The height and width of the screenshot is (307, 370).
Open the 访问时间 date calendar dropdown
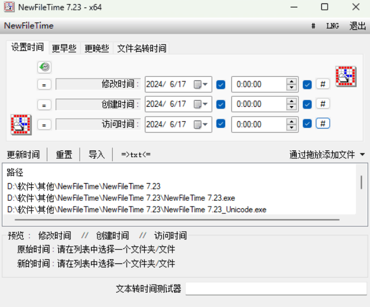(200, 125)
